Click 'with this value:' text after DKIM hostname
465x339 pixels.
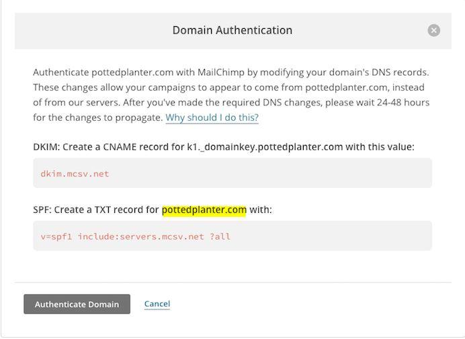[380, 147]
